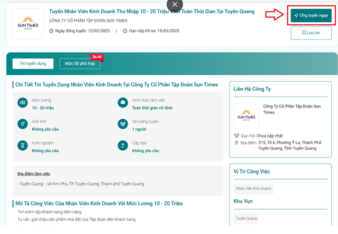Switch to Tin tuyển dụng tab
This screenshot has height=234, width=338.
pyautogui.click(x=33, y=63)
